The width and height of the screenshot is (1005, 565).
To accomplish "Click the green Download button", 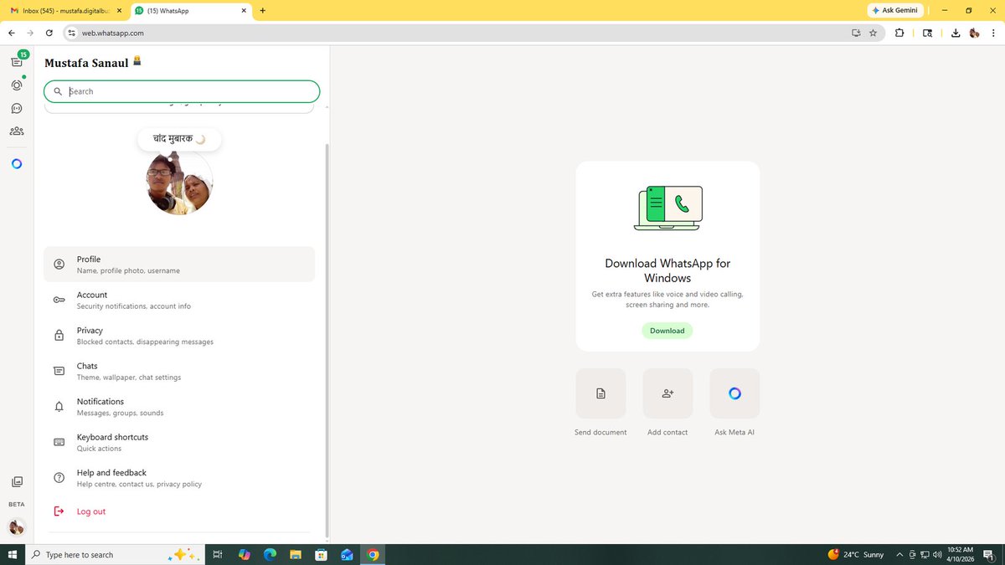I will pyautogui.click(x=667, y=330).
